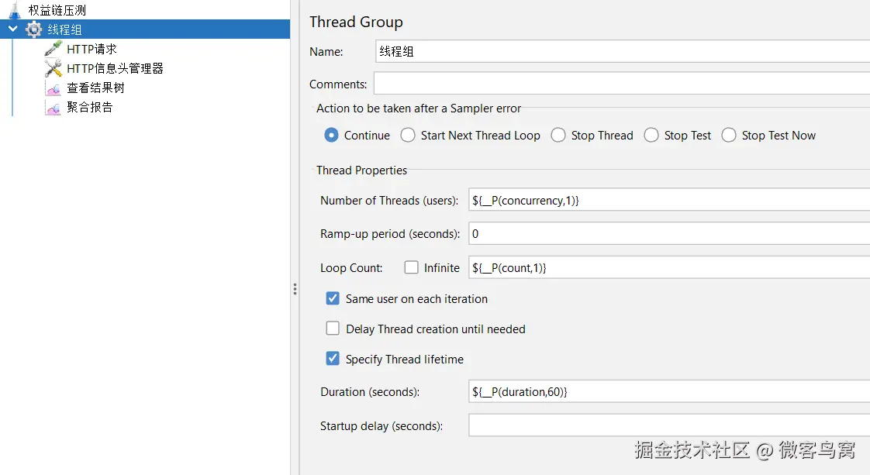870x475 pixels.
Task: Select Start Next Thread Loop option
Action: pyautogui.click(x=408, y=135)
